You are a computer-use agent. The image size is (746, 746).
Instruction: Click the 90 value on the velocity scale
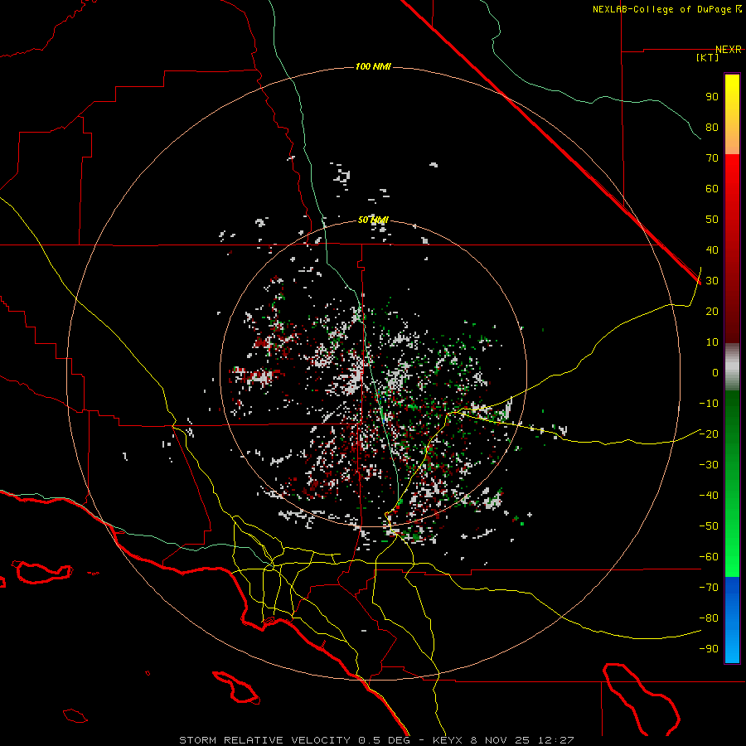coord(712,97)
